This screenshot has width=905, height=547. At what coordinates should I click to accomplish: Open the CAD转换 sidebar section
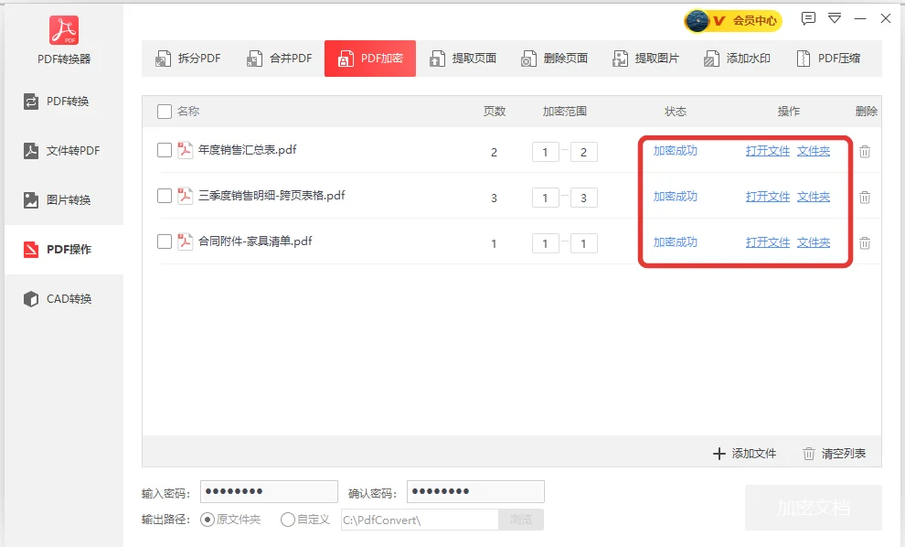[64, 298]
